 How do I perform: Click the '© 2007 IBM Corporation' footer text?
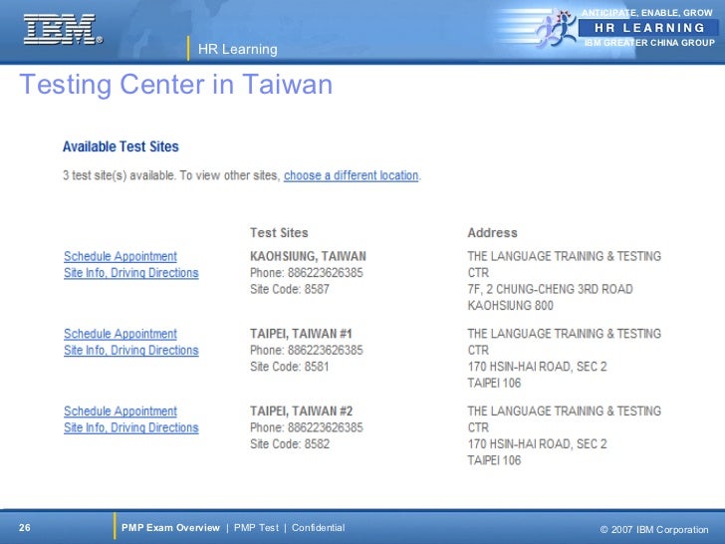(654, 528)
